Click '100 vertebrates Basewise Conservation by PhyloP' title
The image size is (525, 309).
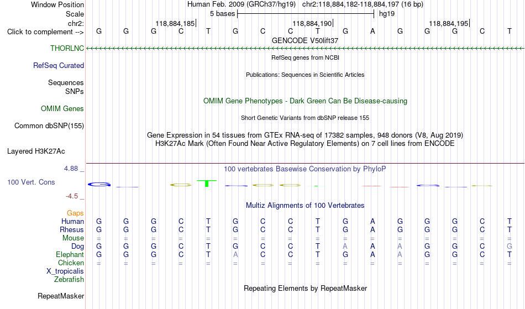(x=305, y=169)
